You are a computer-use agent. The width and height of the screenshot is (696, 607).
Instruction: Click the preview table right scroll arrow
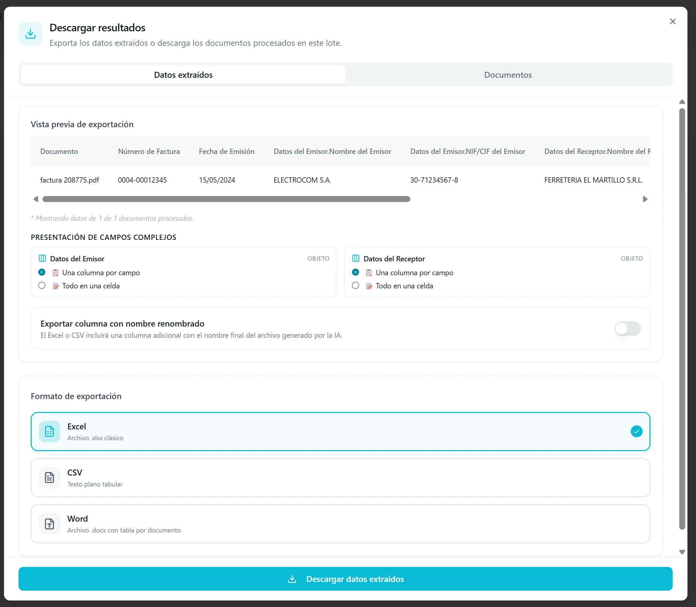(645, 199)
